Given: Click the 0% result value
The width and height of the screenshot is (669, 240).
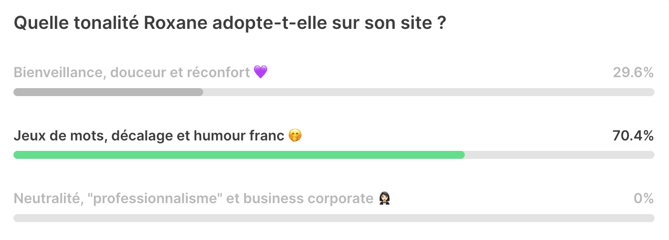Looking at the screenshot, I should point(644,199).
